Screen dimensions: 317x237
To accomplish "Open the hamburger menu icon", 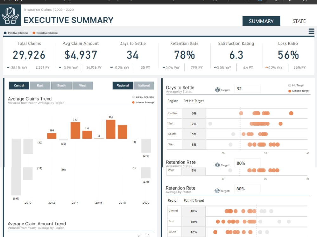I will point(312,31).
